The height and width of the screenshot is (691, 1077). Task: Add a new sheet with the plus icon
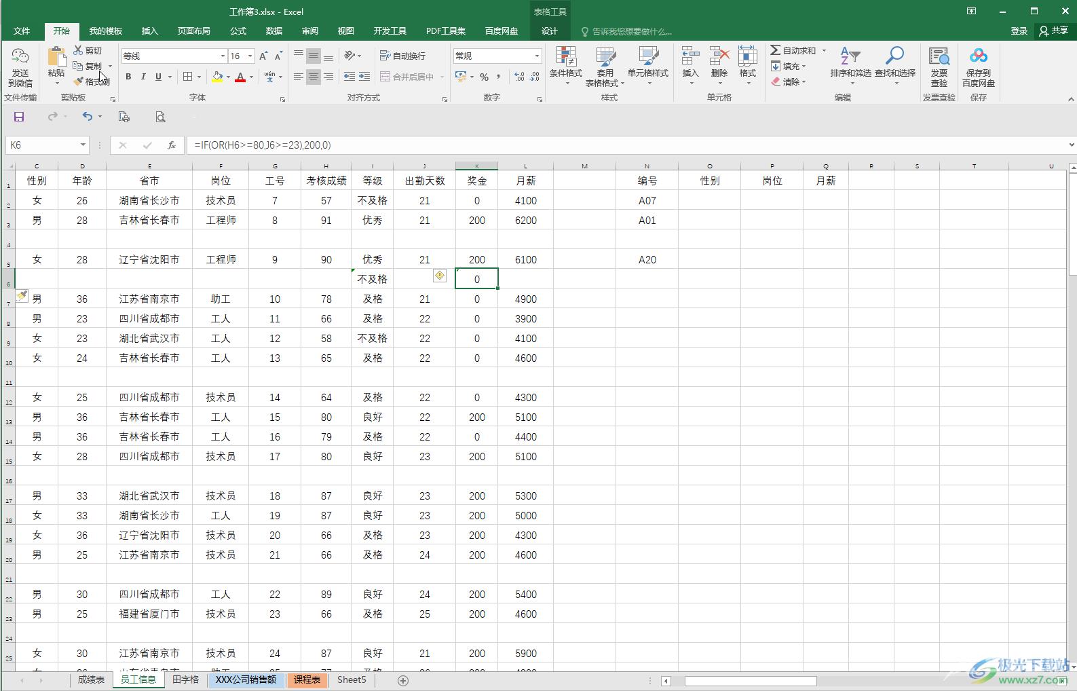[x=403, y=680]
